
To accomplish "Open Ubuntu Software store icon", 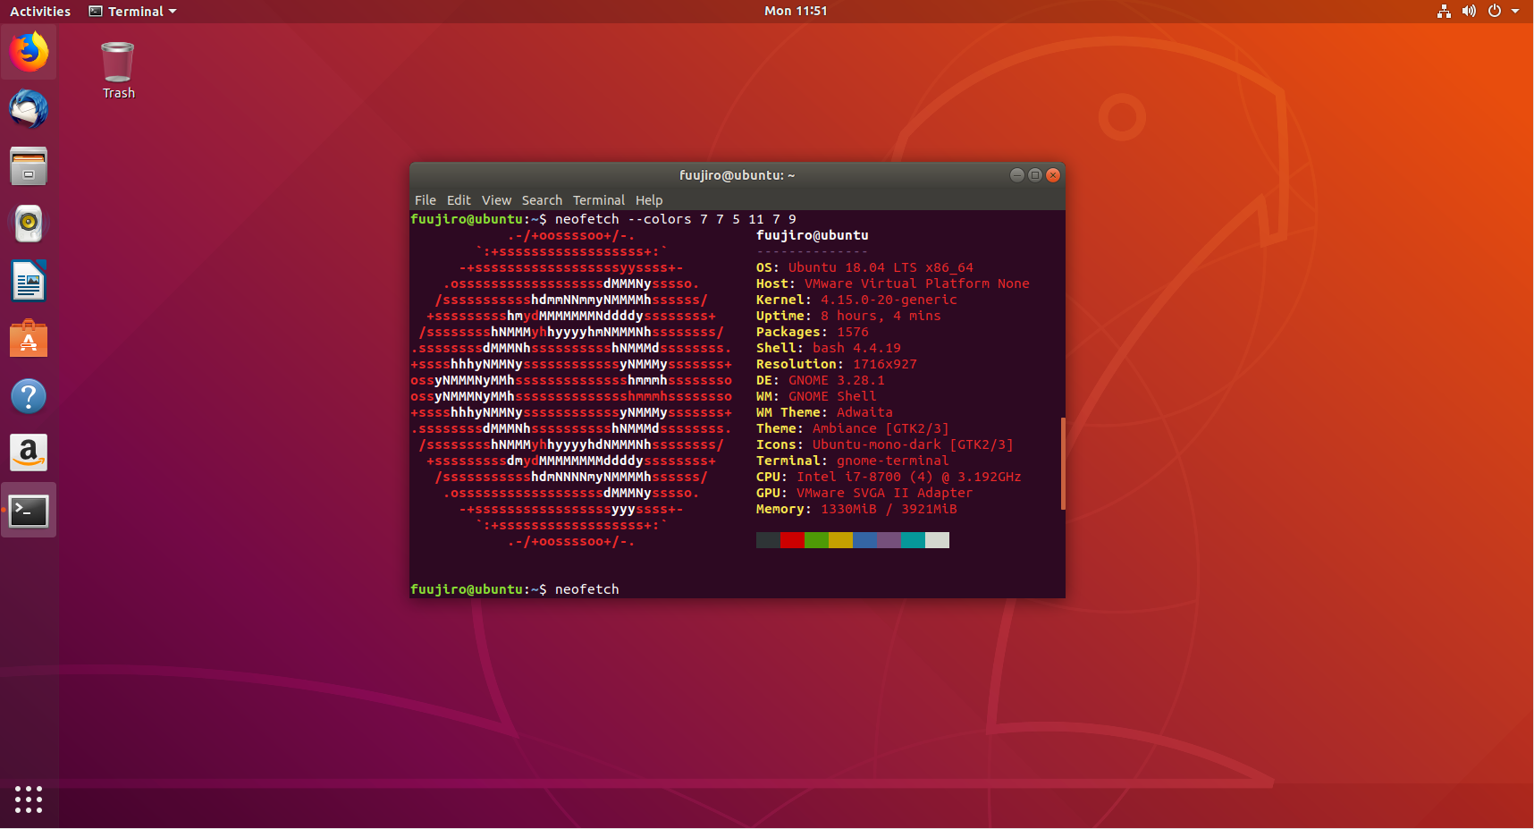I will (29, 339).
